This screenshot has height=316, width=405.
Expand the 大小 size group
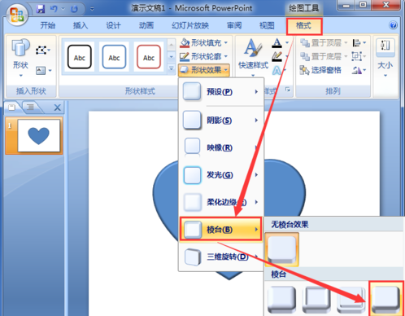tap(385, 58)
